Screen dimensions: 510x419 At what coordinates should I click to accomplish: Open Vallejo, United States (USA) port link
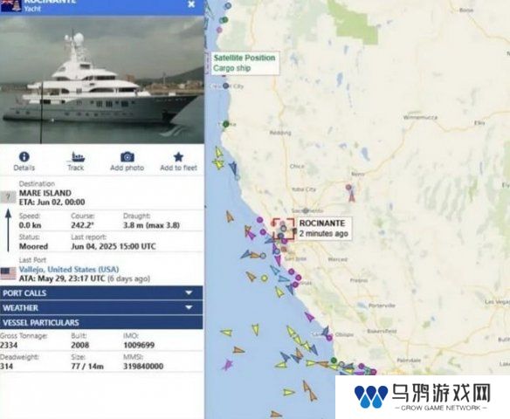tap(69, 270)
